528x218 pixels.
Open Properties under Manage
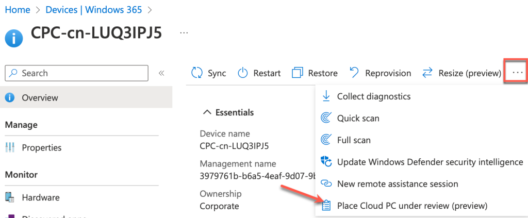click(42, 148)
